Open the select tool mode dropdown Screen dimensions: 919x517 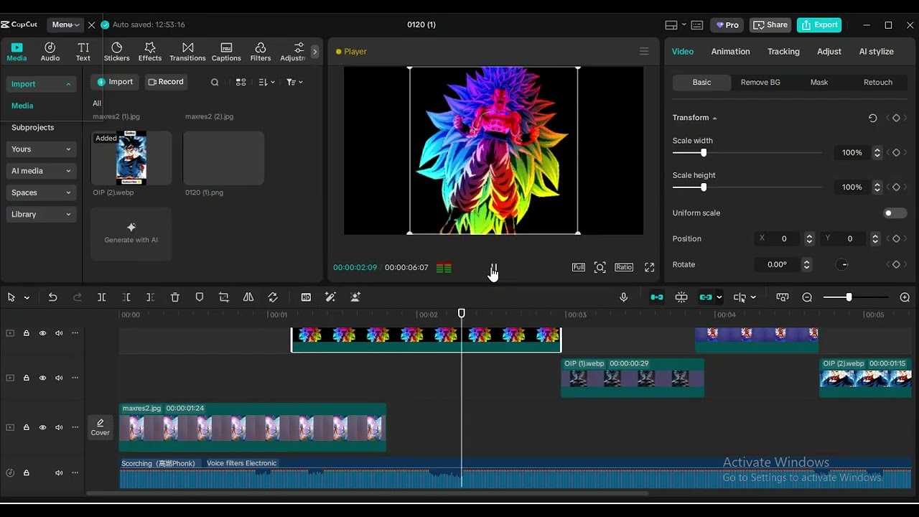tap(27, 297)
